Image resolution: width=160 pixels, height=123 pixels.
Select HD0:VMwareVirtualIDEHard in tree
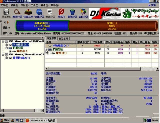[x=26, y=41]
